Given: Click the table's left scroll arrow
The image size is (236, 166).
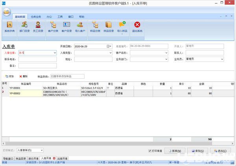Looking at the screenshot, I should [x=4, y=144].
